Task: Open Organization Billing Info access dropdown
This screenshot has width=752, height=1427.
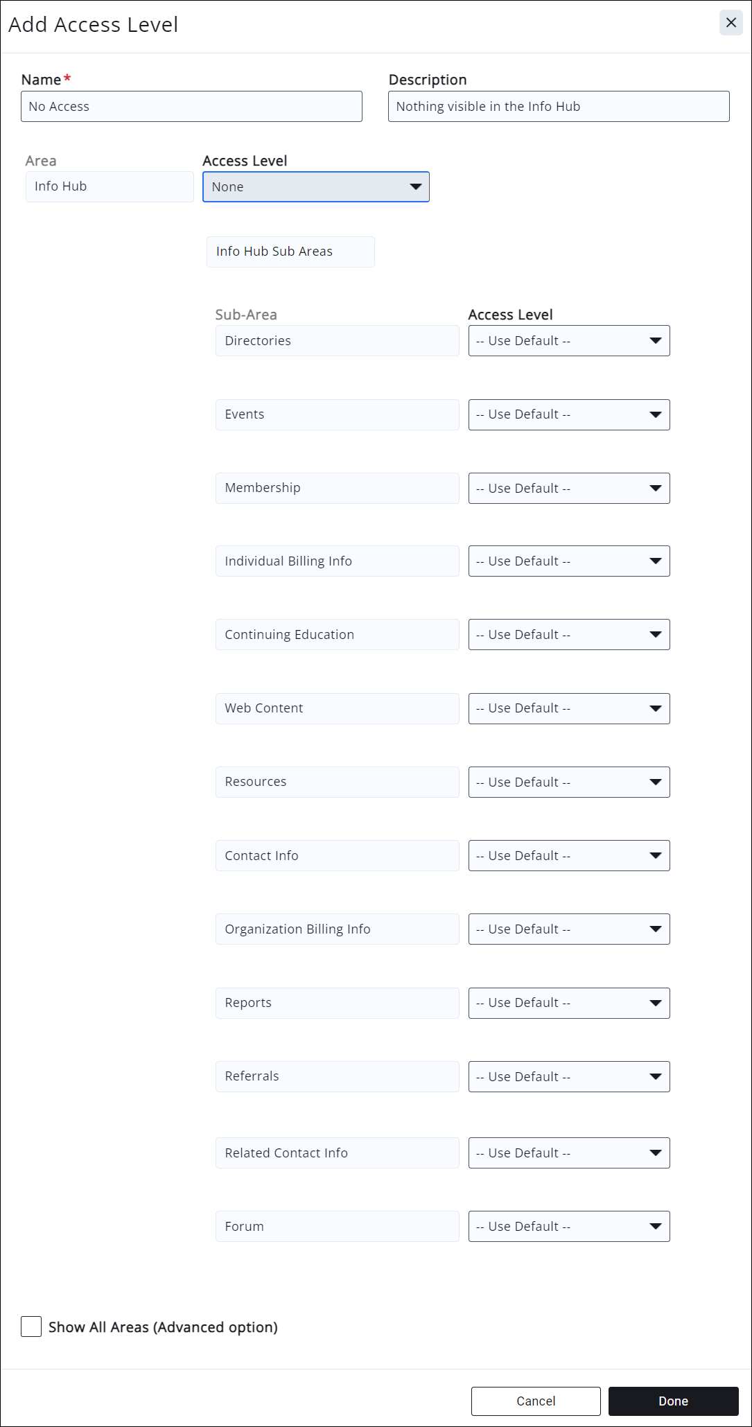Action: pyautogui.click(x=569, y=929)
